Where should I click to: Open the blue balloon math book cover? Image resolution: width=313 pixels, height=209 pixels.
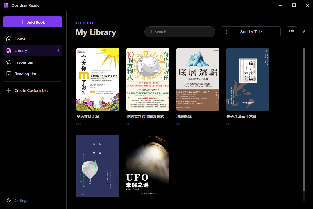point(98,166)
